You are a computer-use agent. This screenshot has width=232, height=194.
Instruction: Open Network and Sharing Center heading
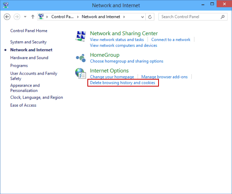pos(124,33)
